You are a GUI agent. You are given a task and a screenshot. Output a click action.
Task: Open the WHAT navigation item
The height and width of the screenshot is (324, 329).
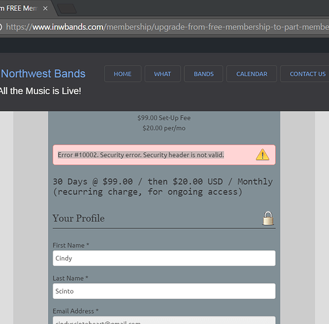(163, 74)
